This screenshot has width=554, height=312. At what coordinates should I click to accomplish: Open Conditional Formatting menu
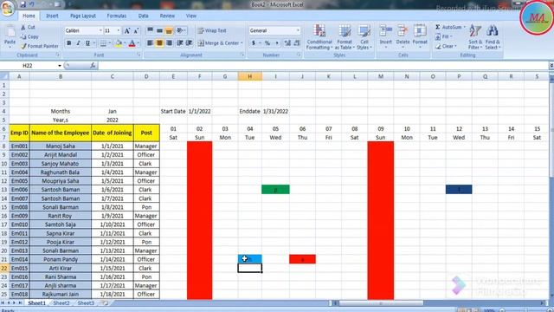pyautogui.click(x=319, y=37)
